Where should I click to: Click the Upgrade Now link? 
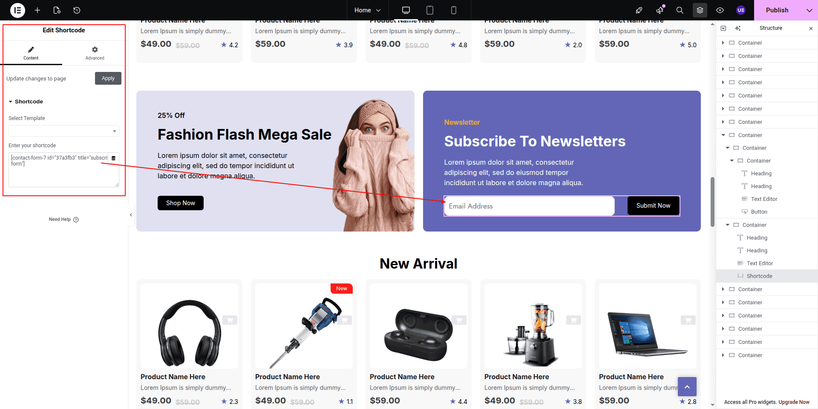794,402
